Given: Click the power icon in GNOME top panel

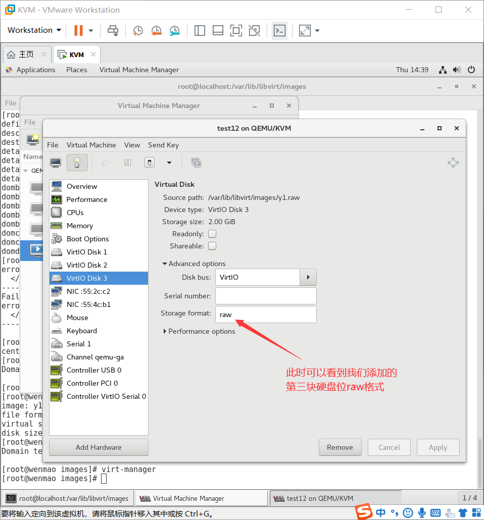Looking at the screenshot, I should click(471, 70).
